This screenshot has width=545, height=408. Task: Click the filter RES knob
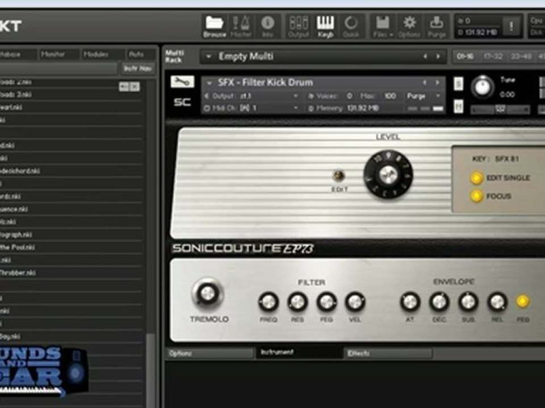(297, 302)
